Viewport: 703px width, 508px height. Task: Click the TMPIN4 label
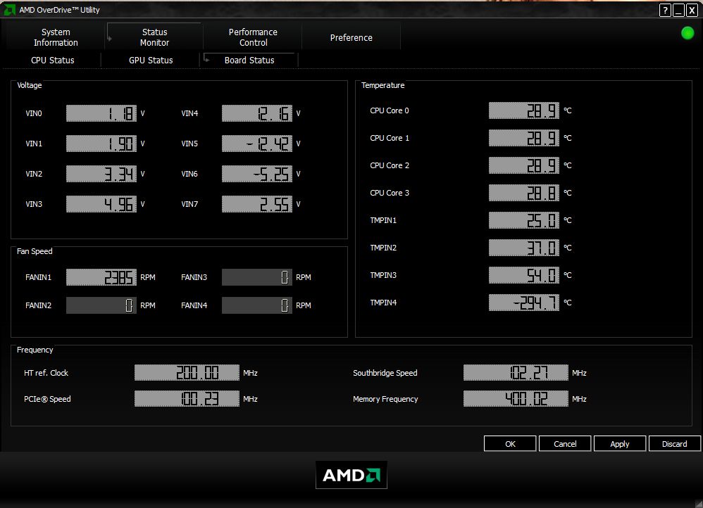tap(383, 303)
